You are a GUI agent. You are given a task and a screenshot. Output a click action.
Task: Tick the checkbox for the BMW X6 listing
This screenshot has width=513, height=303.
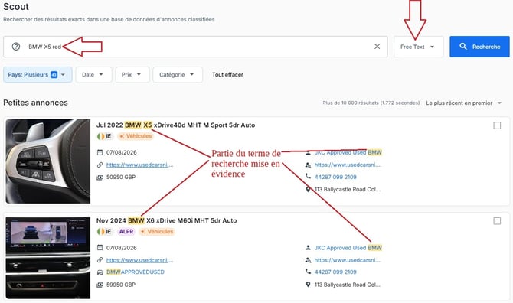click(497, 221)
